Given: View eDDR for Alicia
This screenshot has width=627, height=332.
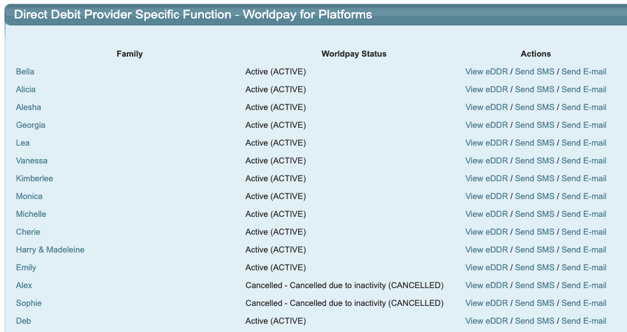Looking at the screenshot, I should (x=487, y=90).
